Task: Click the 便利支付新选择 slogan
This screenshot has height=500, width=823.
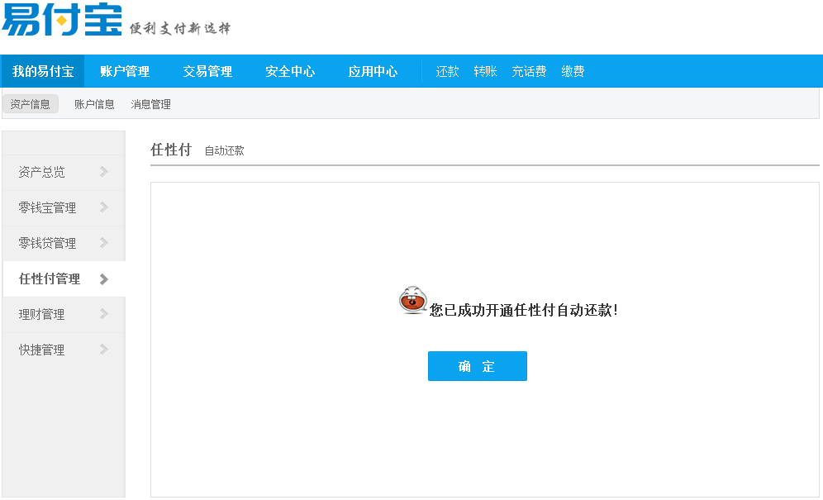Action: [180, 28]
